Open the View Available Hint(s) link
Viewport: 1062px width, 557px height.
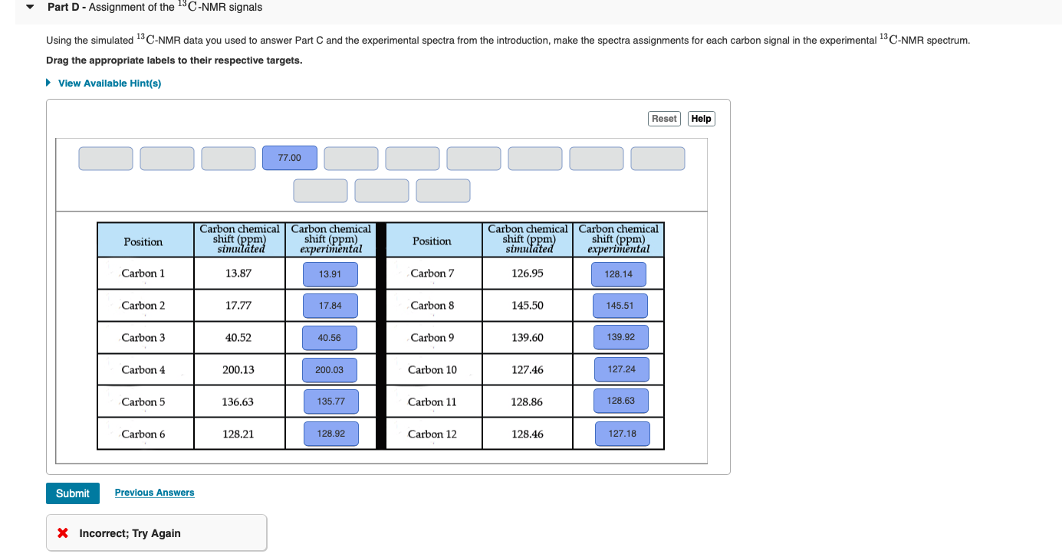tap(110, 83)
